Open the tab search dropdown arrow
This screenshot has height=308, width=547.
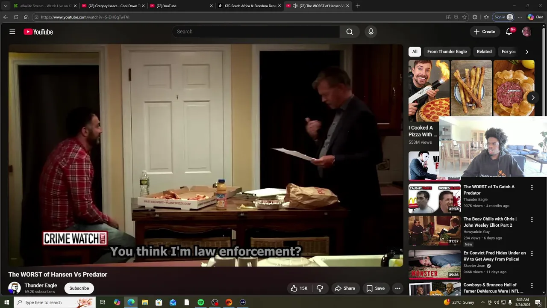tap(6, 6)
